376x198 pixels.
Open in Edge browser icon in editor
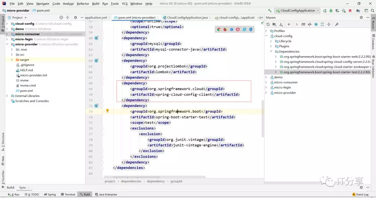point(251,30)
